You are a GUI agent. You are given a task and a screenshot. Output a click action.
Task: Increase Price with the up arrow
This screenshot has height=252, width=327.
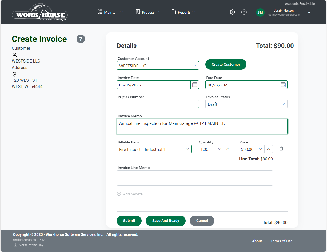pos(269,149)
